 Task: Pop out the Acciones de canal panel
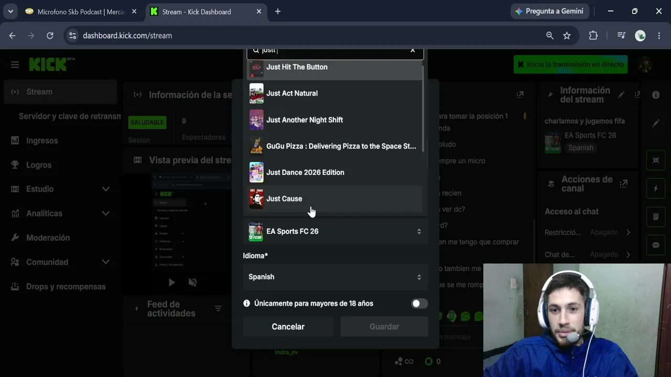click(x=623, y=184)
